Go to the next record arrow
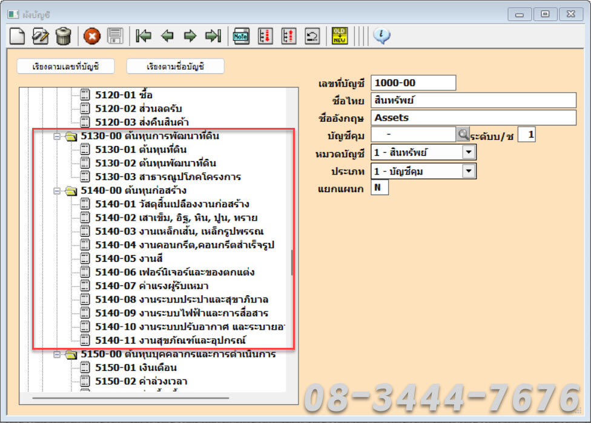 click(190, 36)
